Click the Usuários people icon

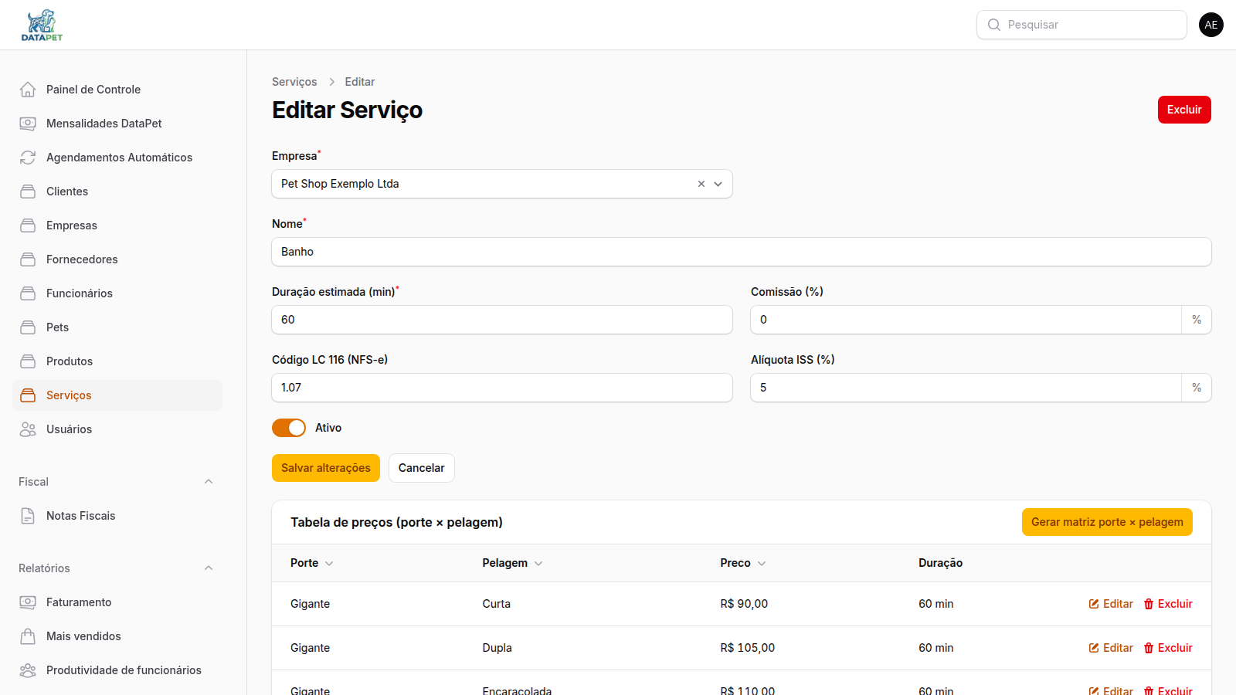(28, 429)
